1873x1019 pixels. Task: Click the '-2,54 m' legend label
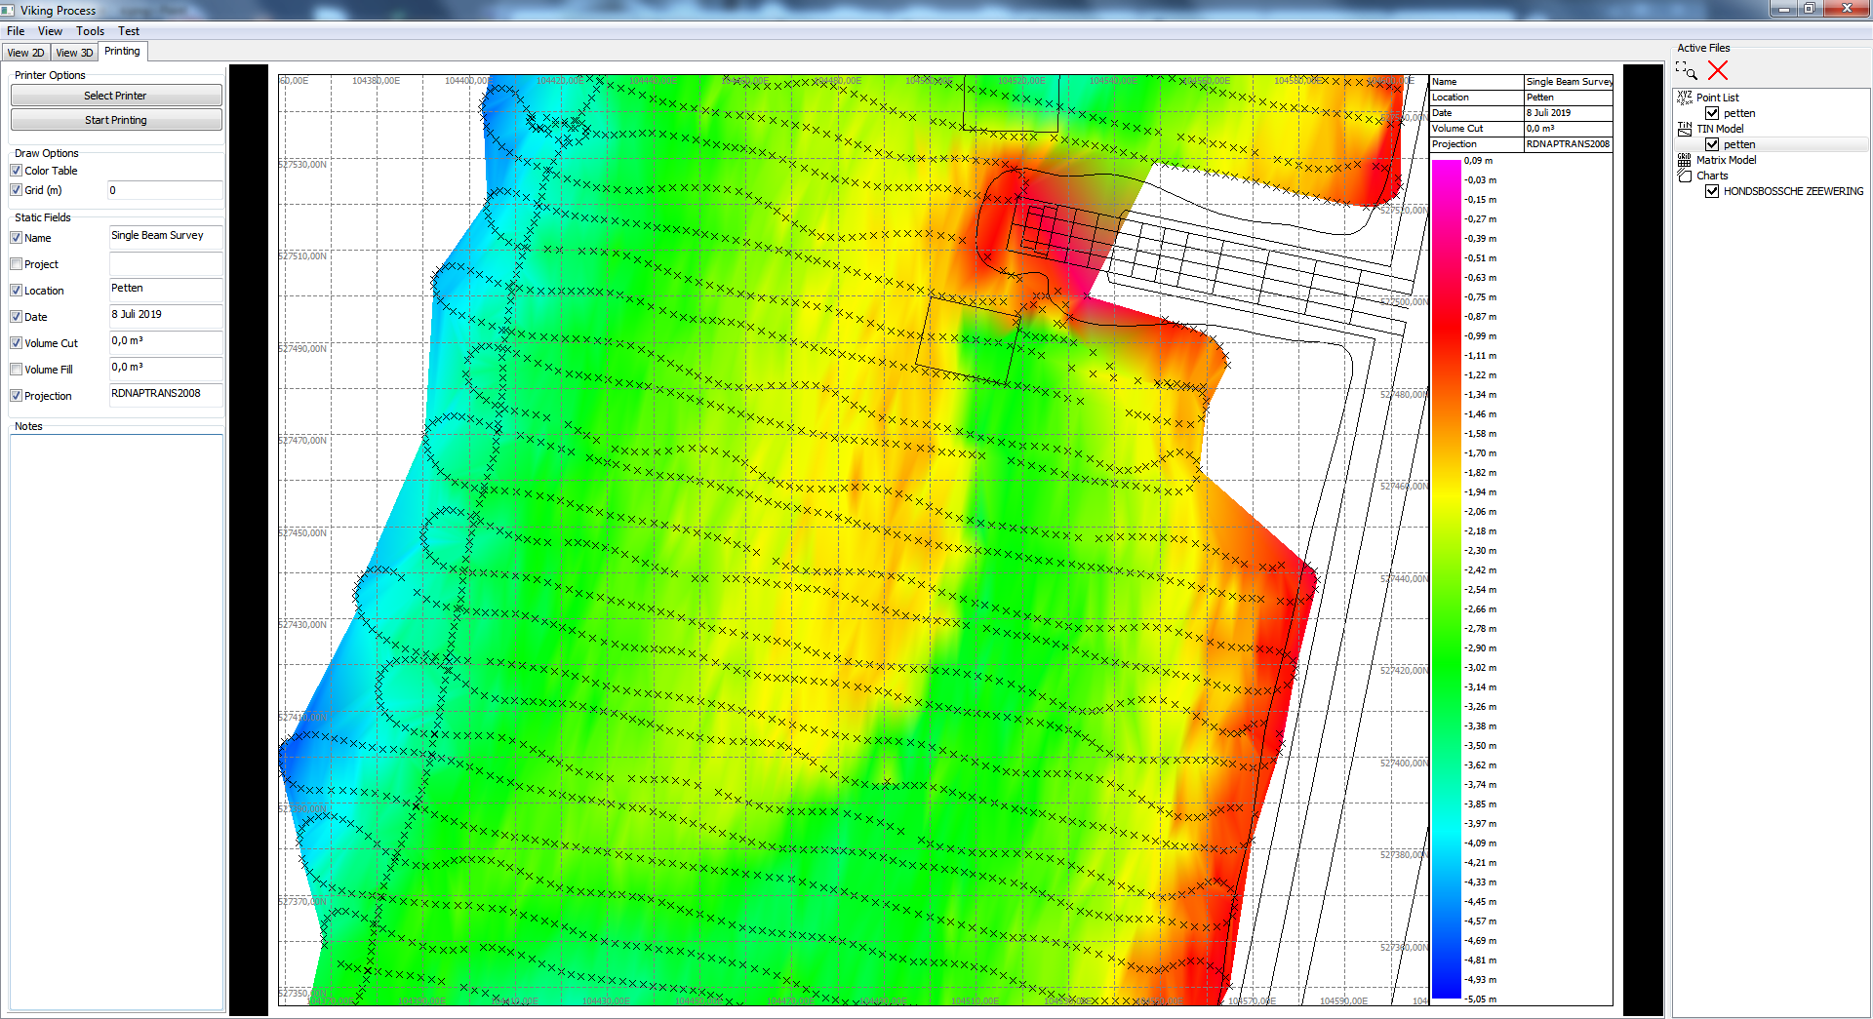pos(1480,590)
